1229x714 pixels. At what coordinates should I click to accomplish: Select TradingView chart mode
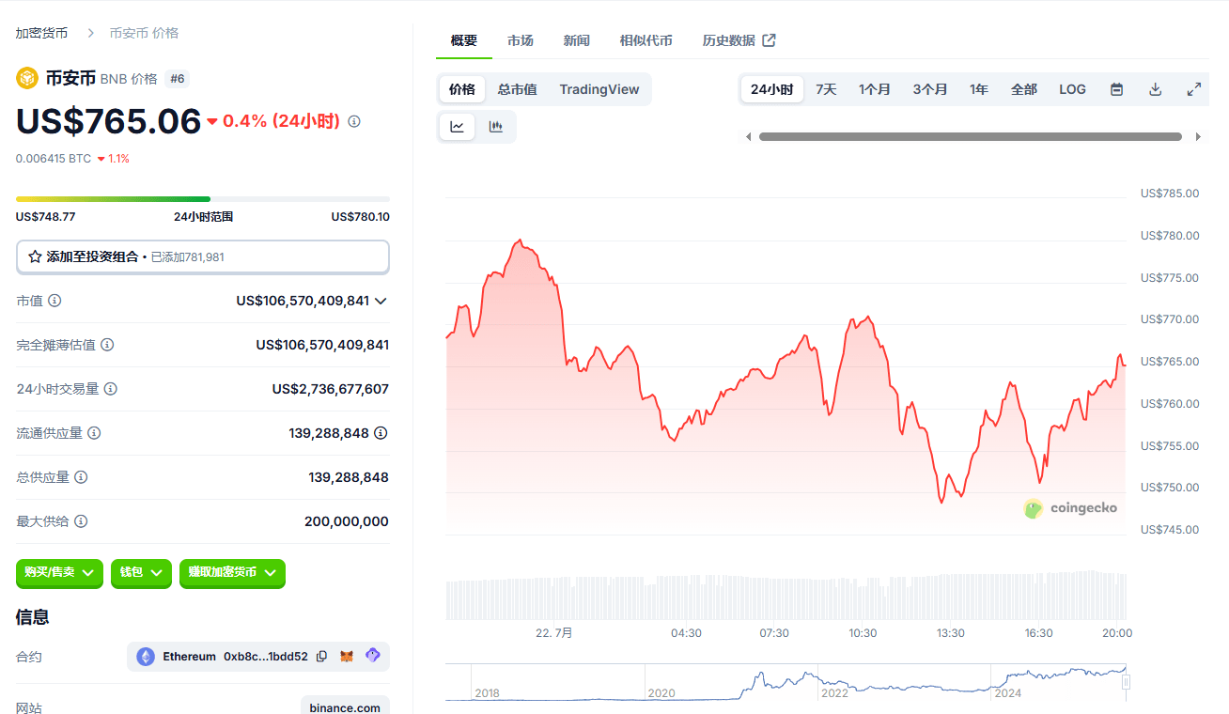point(599,89)
